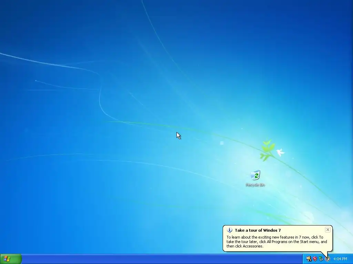Click the 4:04 PM taskbar clock
353x264 pixels.
[x=340, y=259]
